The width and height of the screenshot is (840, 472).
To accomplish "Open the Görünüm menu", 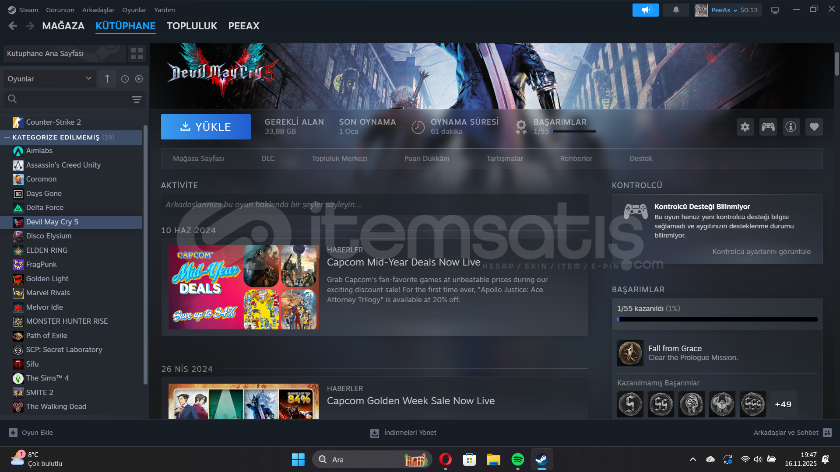I will pos(60,10).
